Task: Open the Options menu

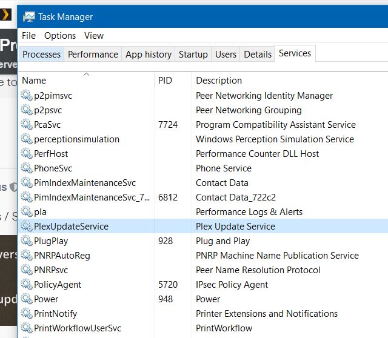Action: pos(60,36)
